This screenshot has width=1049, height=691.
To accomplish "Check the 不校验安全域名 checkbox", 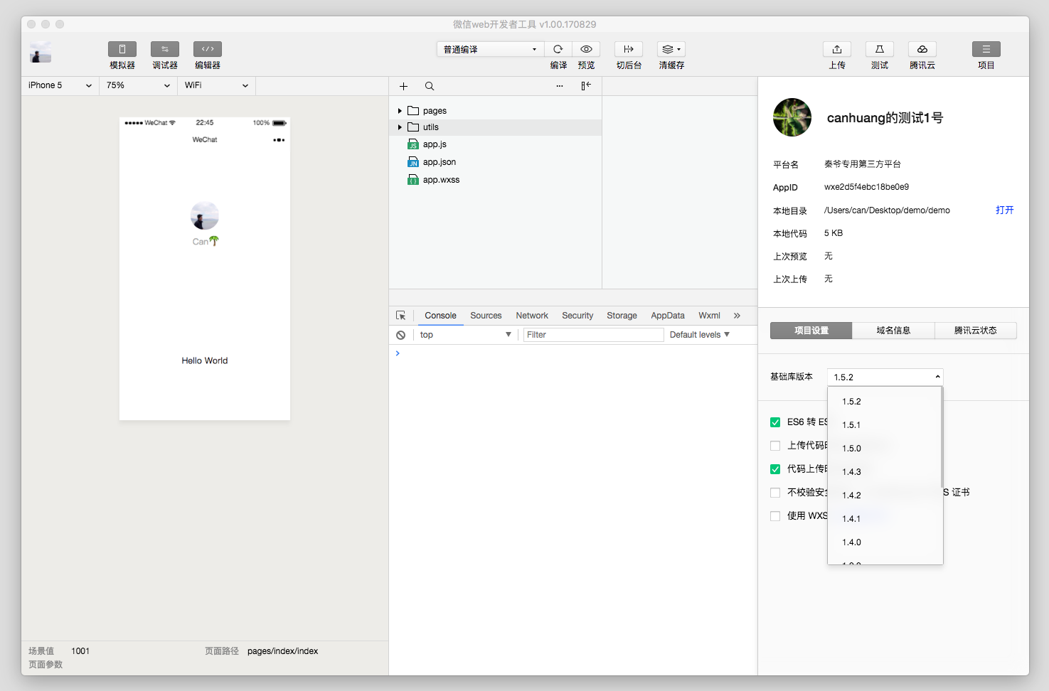I will 775,493.
